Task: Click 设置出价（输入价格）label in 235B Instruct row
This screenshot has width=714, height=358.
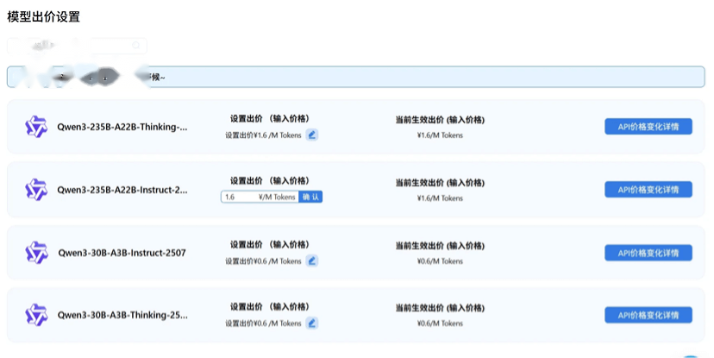Action: coord(270,181)
